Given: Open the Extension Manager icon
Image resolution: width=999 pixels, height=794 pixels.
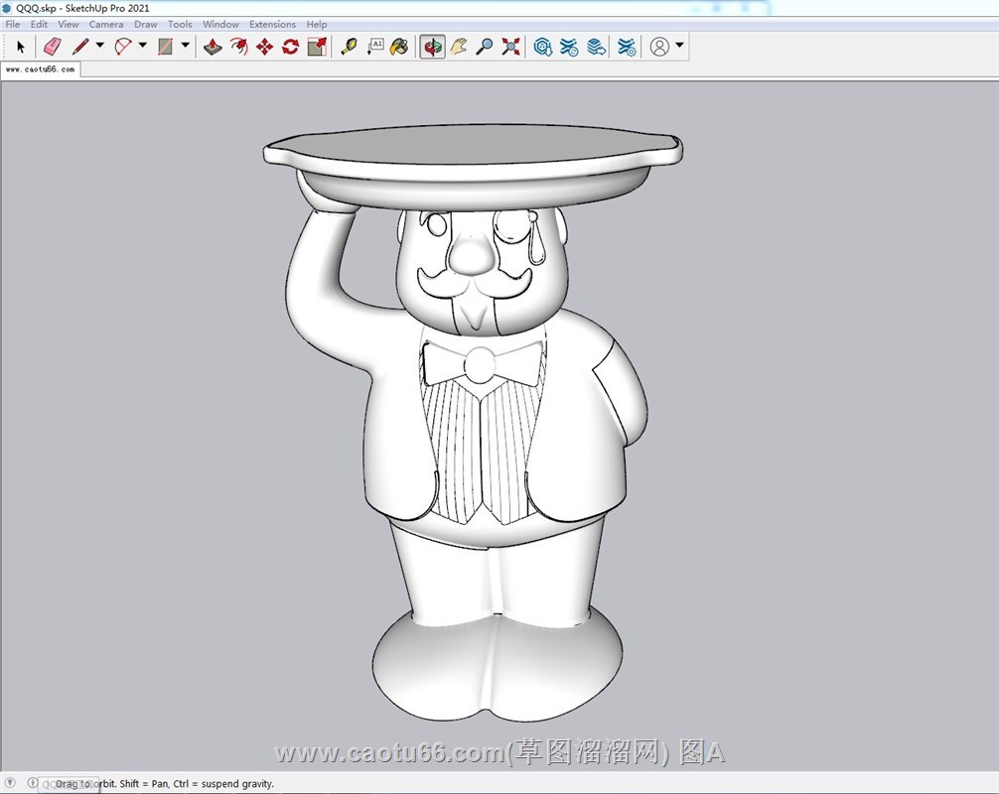Looking at the screenshot, I should pos(627,47).
